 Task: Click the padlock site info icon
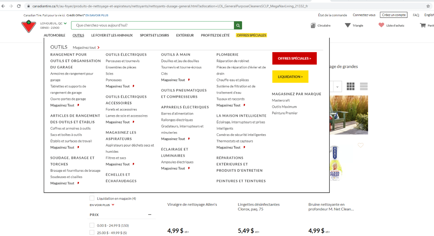click(x=28, y=6)
